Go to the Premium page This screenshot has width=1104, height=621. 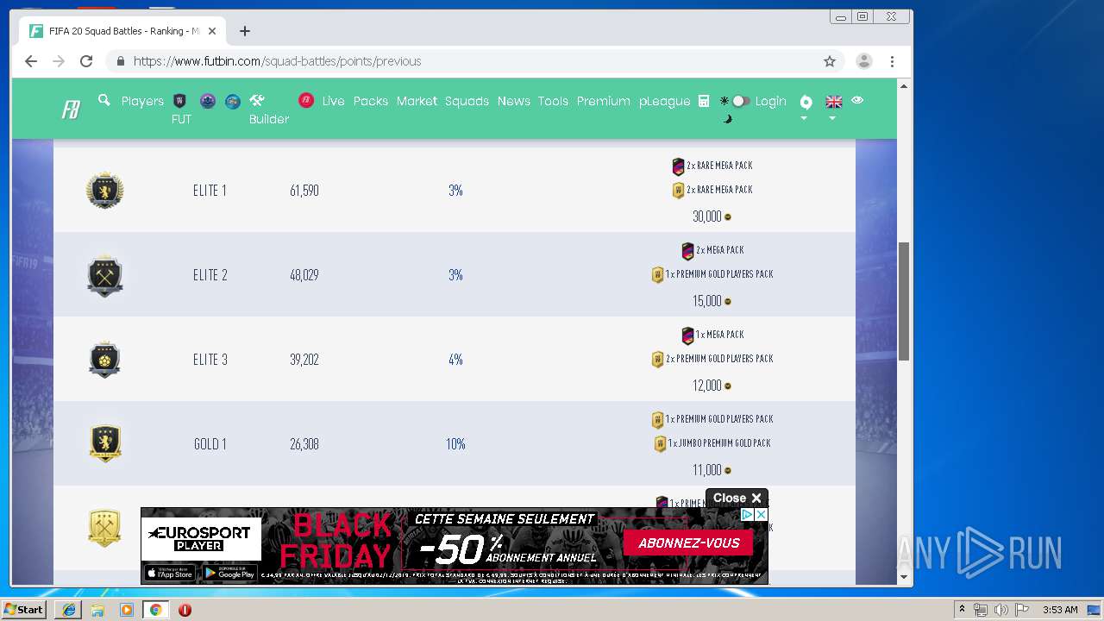(x=603, y=101)
